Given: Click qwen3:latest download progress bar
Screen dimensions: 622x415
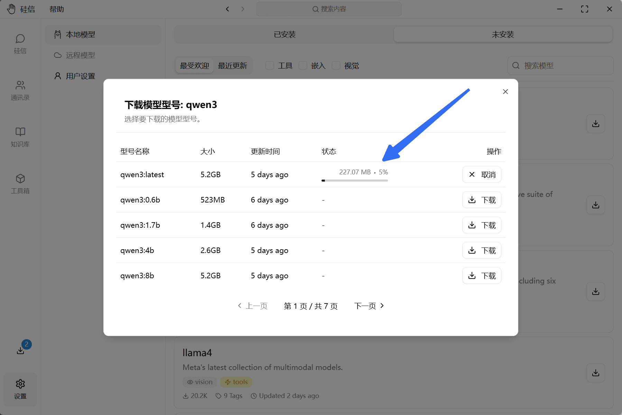Looking at the screenshot, I should coord(355,180).
